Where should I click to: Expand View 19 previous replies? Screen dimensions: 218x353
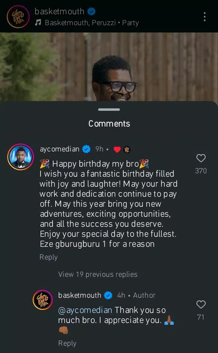click(98, 274)
